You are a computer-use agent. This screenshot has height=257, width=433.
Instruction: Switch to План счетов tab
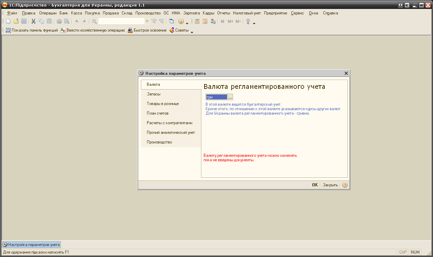[171, 113]
